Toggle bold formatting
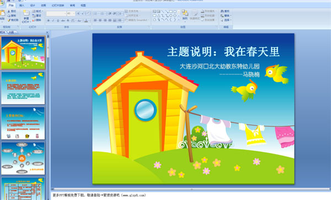The image size is (331, 200). [49, 20]
